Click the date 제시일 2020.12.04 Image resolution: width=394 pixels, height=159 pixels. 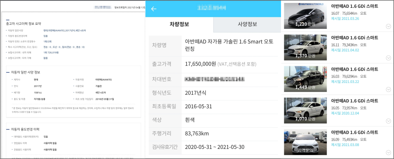345,113
